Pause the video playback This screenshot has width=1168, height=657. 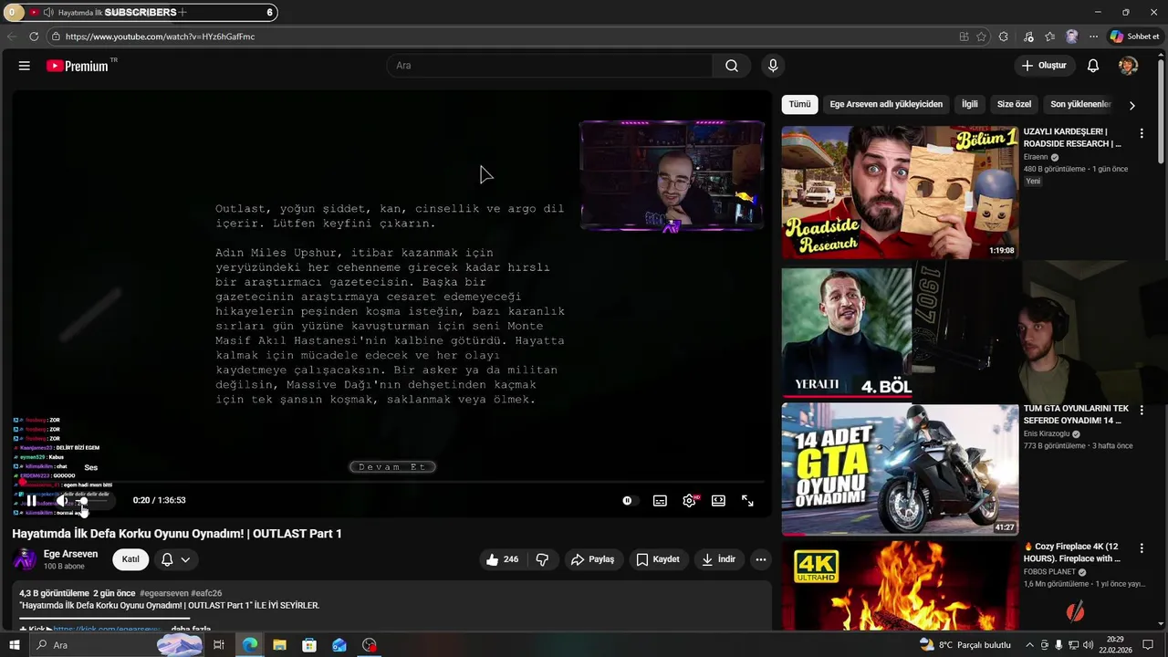point(31,500)
